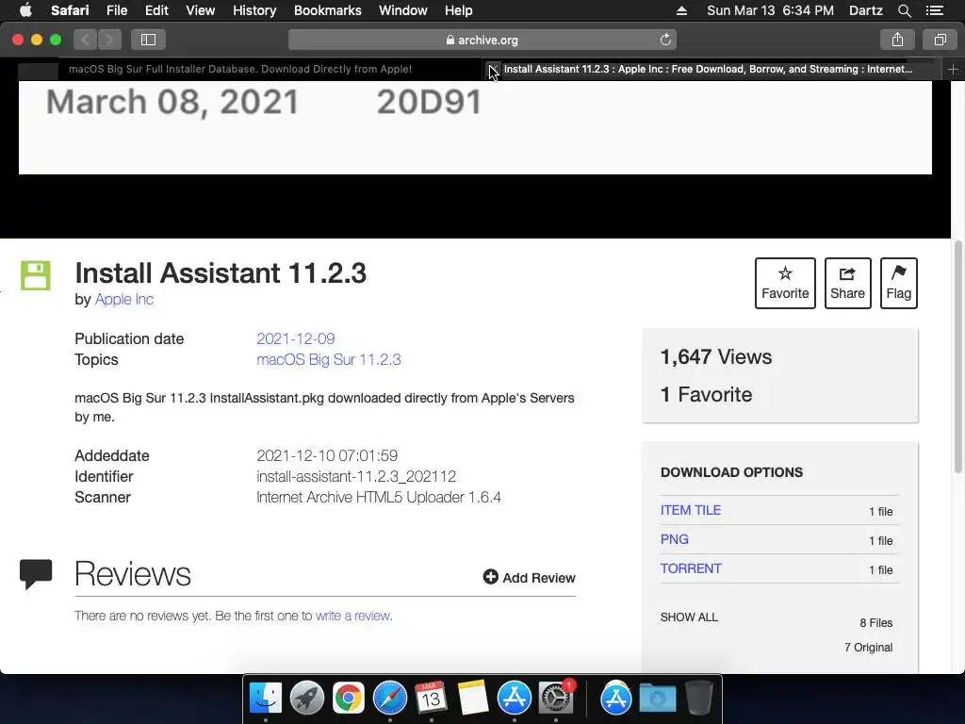Close the Install Assistant 11.2.3 tab
This screenshot has width=965, height=724.
coord(493,69)
